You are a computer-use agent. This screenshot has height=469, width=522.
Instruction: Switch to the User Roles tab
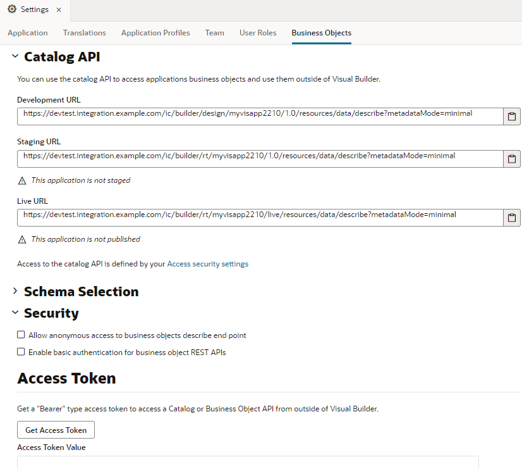click(258, 33)
